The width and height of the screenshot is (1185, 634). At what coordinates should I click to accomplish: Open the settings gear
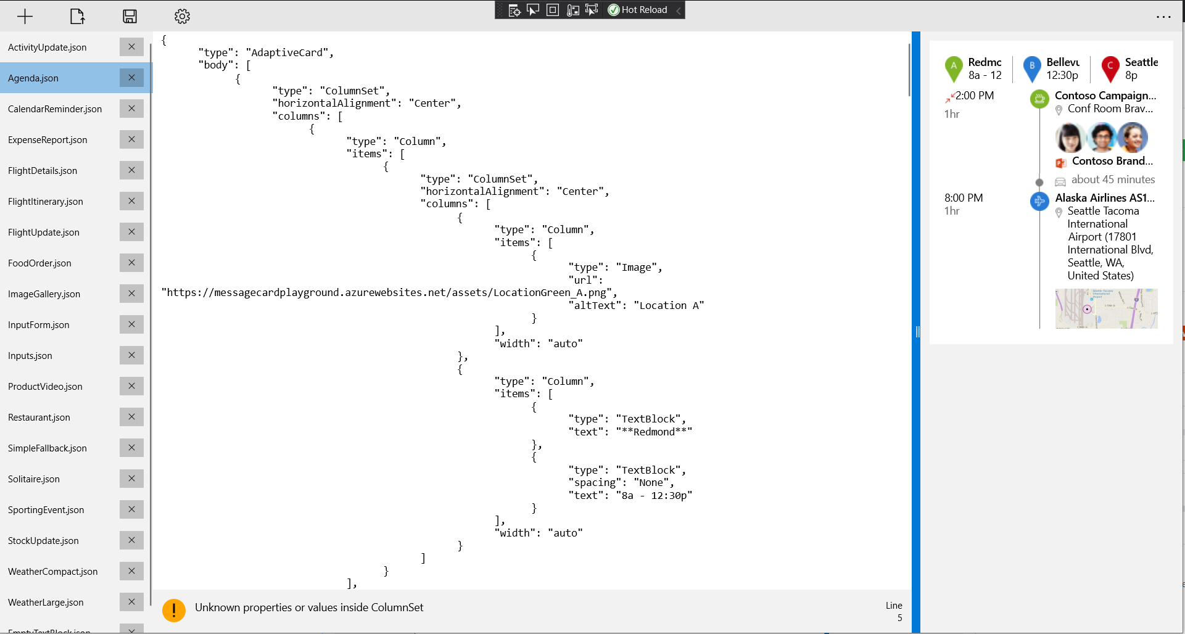(x=181, y=16)
